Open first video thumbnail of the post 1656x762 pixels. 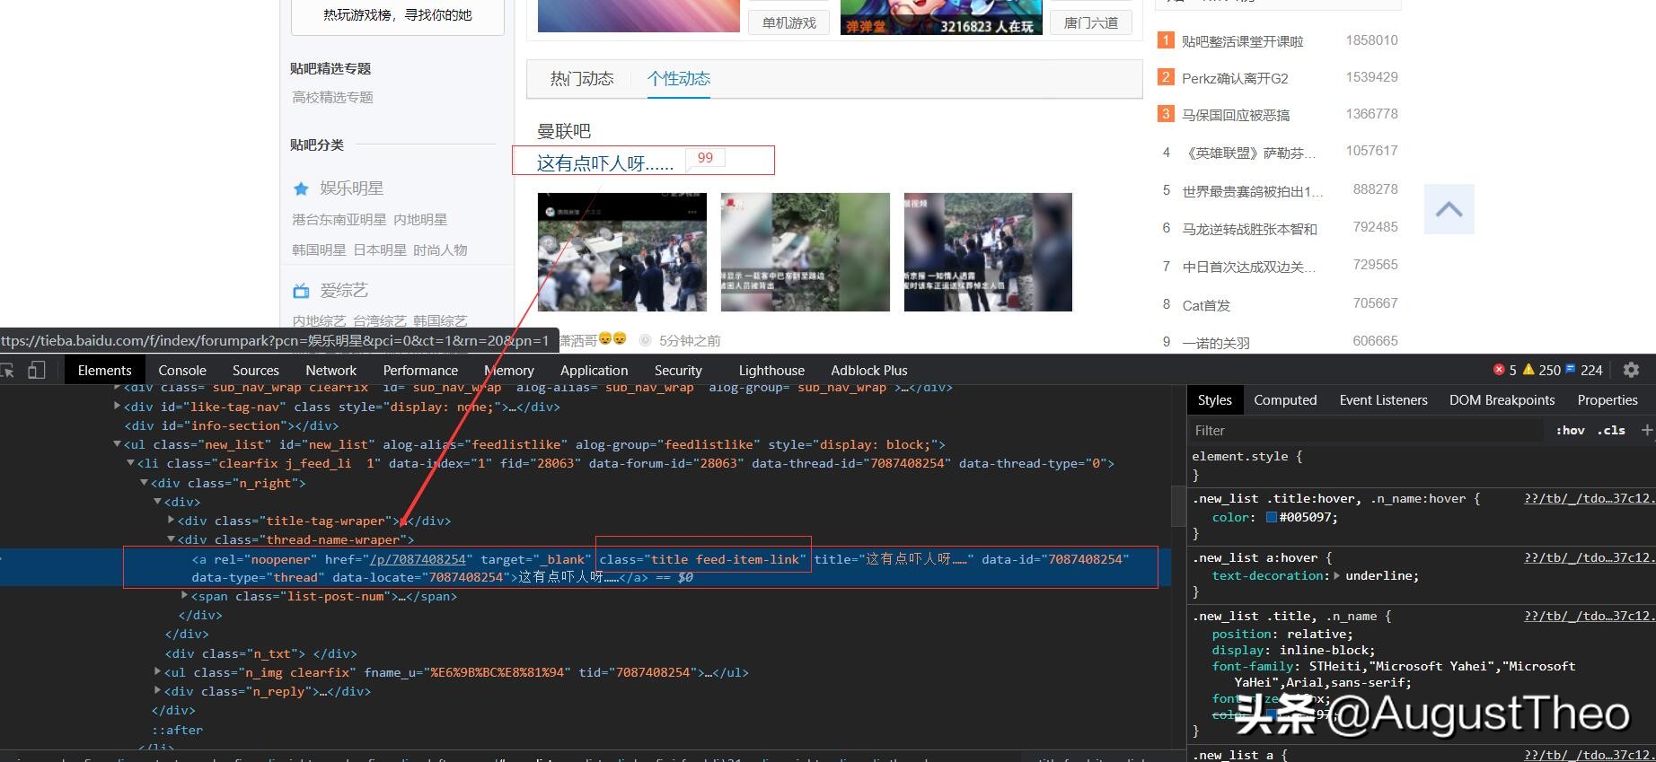tap(622, 252)
